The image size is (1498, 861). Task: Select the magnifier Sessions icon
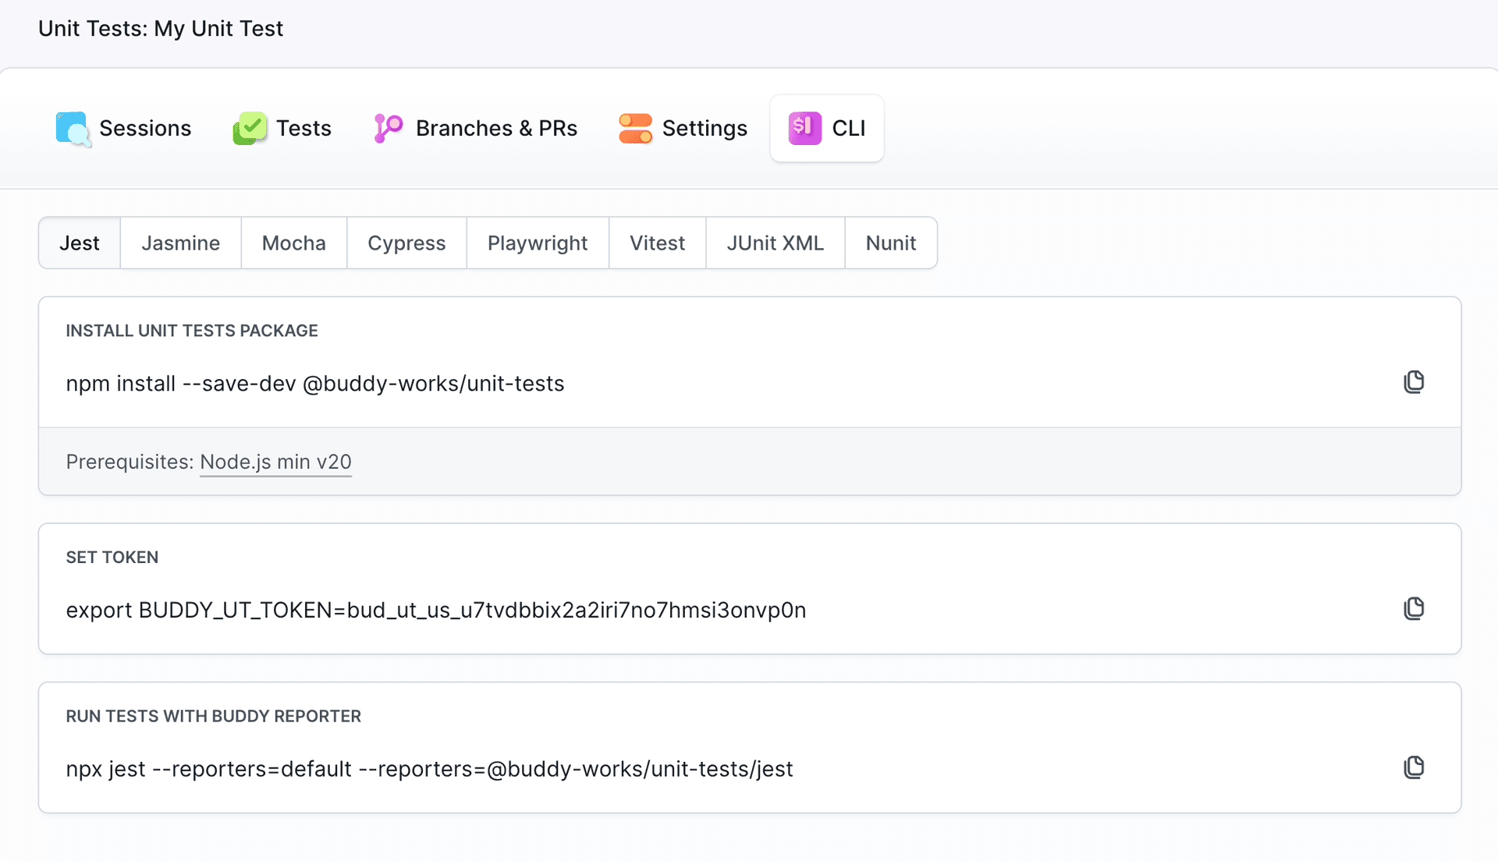(x=71, y=128)
